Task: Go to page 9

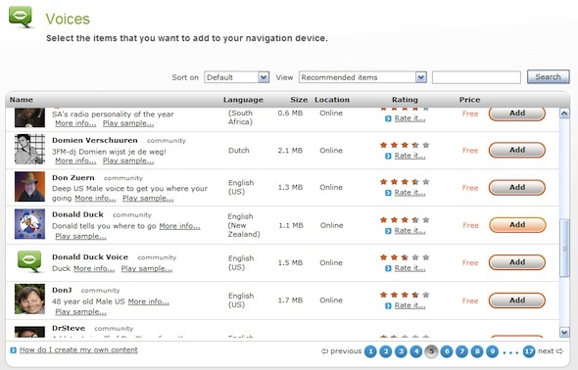Action: tap(492, 351)
